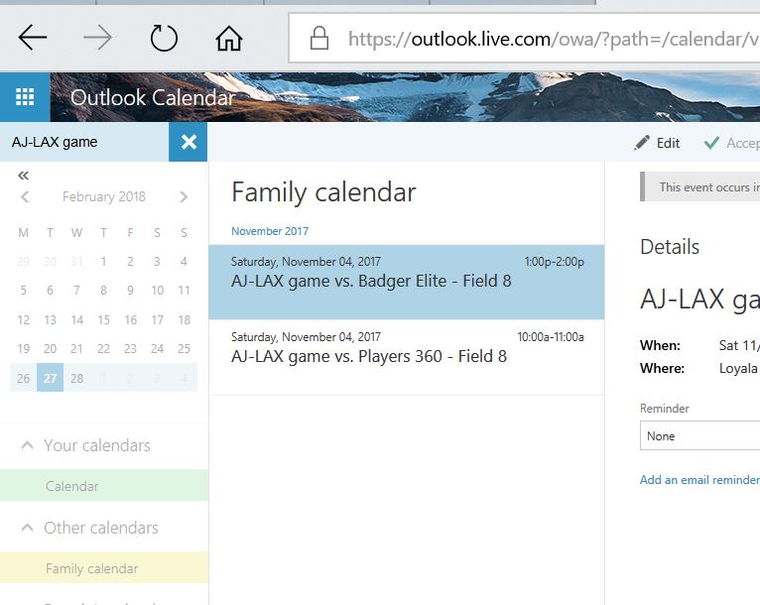760x605 pixels.
Task: Toggle the Family calendar in sidebar
Action: (91, 568)
